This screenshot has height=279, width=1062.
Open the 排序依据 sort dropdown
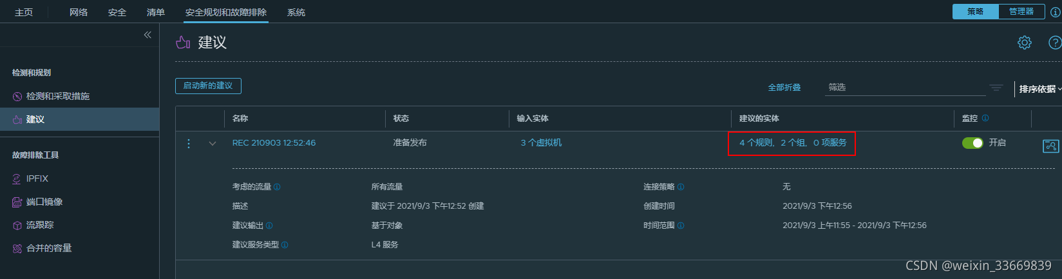(x=1039, y=89)
